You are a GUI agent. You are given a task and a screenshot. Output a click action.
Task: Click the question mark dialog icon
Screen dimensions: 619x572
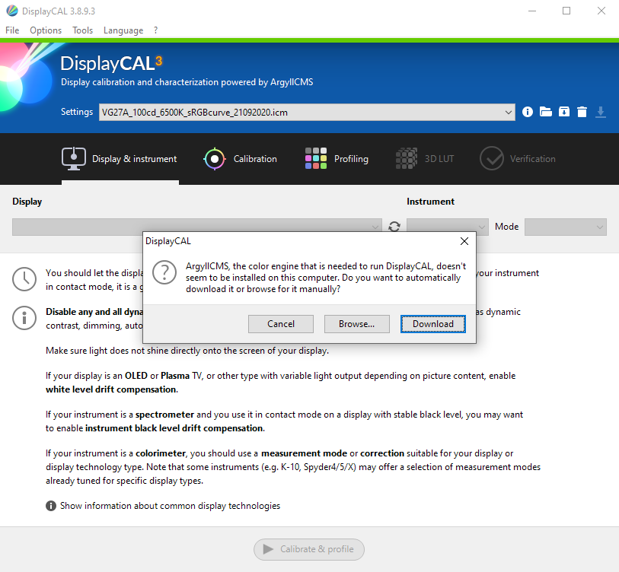pyautogui.click(x=164, y=272)
